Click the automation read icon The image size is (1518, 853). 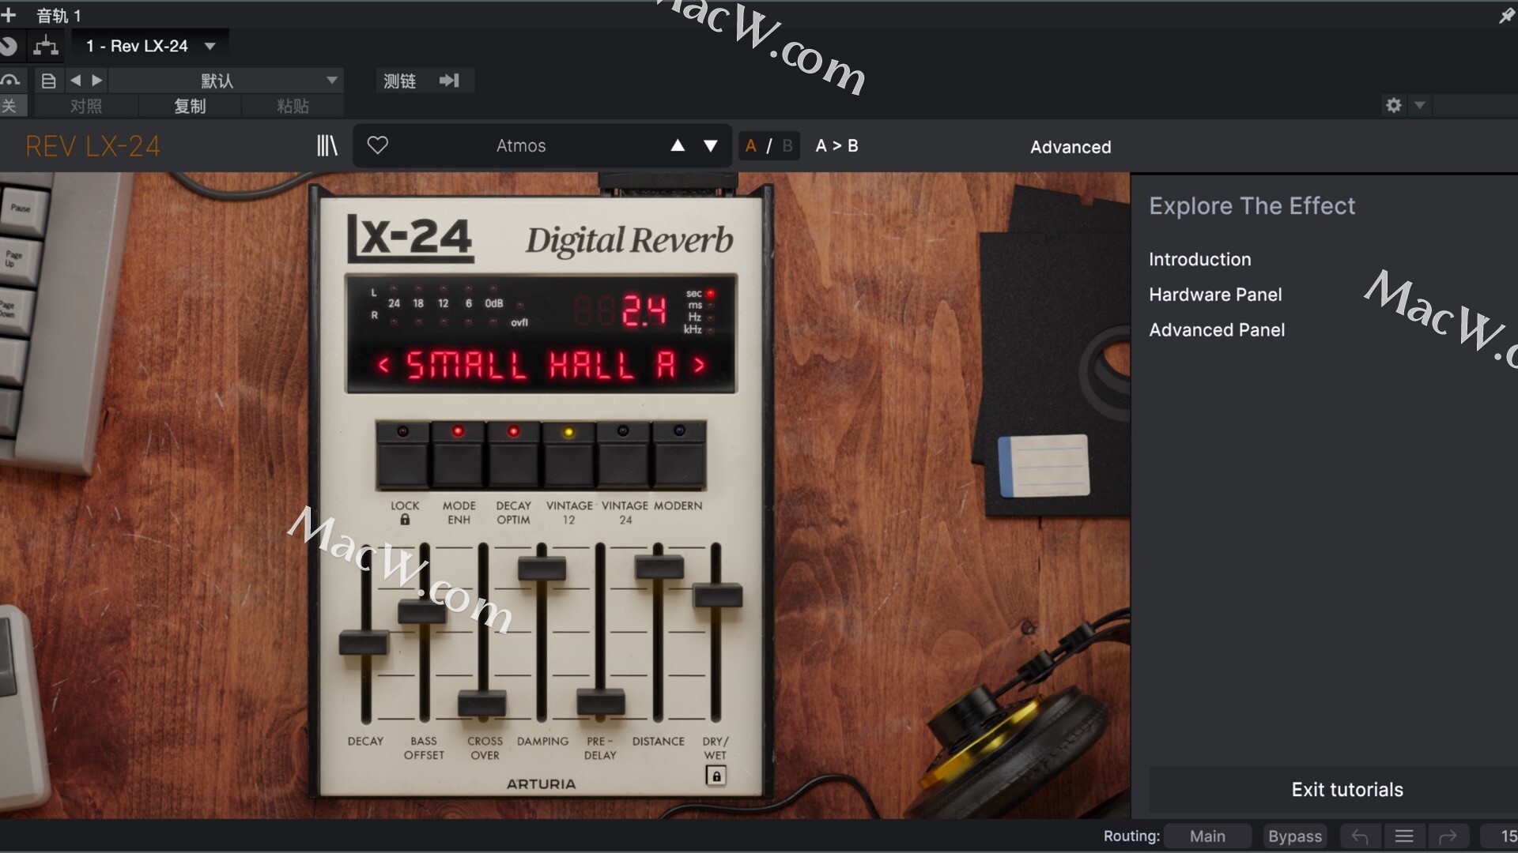click(10, 81)
